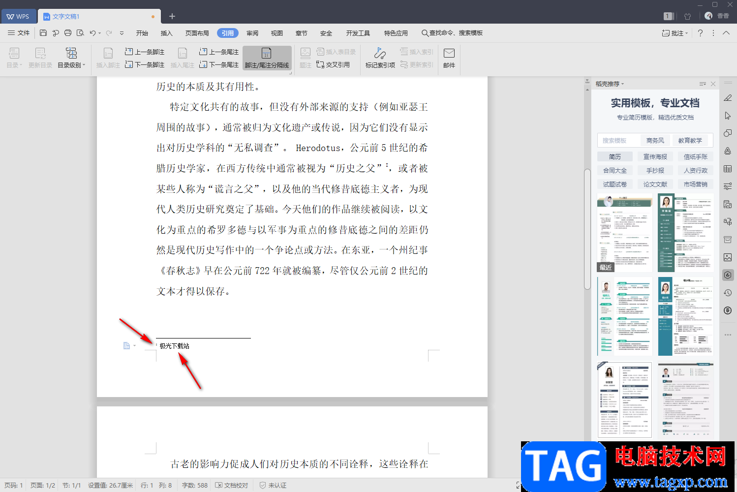Image resolution: width=737 pixels, height=492 pixels.
Task: Expand the undo history dropdown arrow
Action: pos(100,33)
